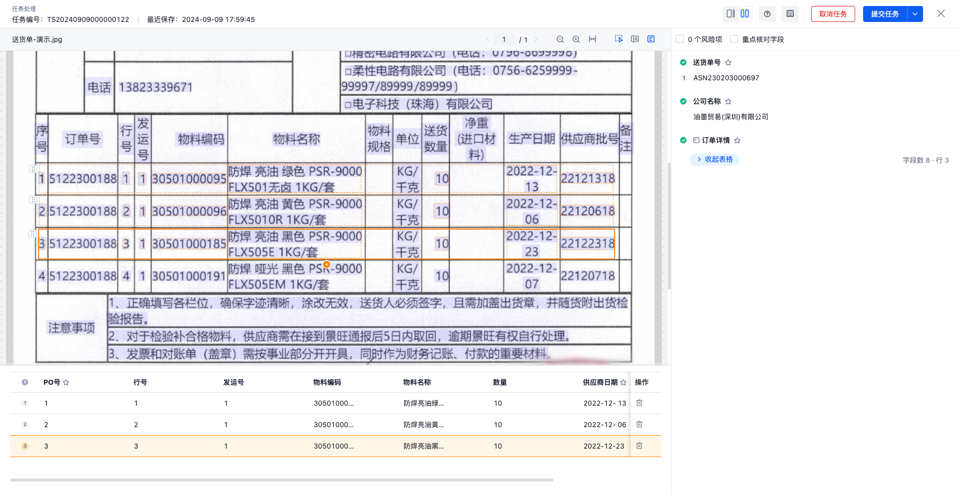Viewport: 959px width, 495px height.
Task: Click the table header help icon
Action: (x=25, y=382)
